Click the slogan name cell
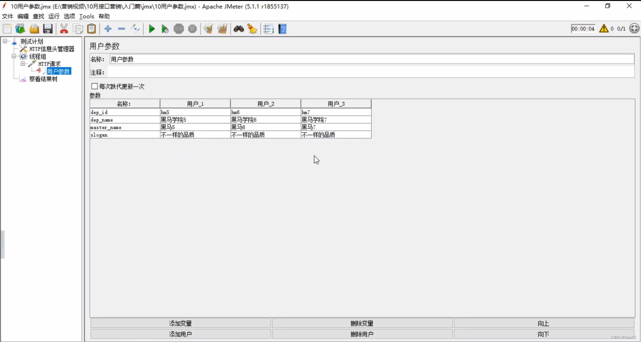The height and width of the screenshot is (342, 641). [x=125, y=135]
